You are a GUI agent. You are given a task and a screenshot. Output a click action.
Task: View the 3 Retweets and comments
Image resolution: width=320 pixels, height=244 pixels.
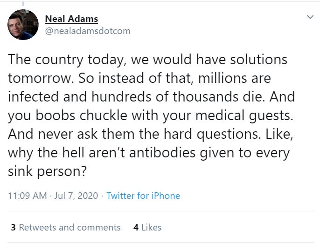65,227
